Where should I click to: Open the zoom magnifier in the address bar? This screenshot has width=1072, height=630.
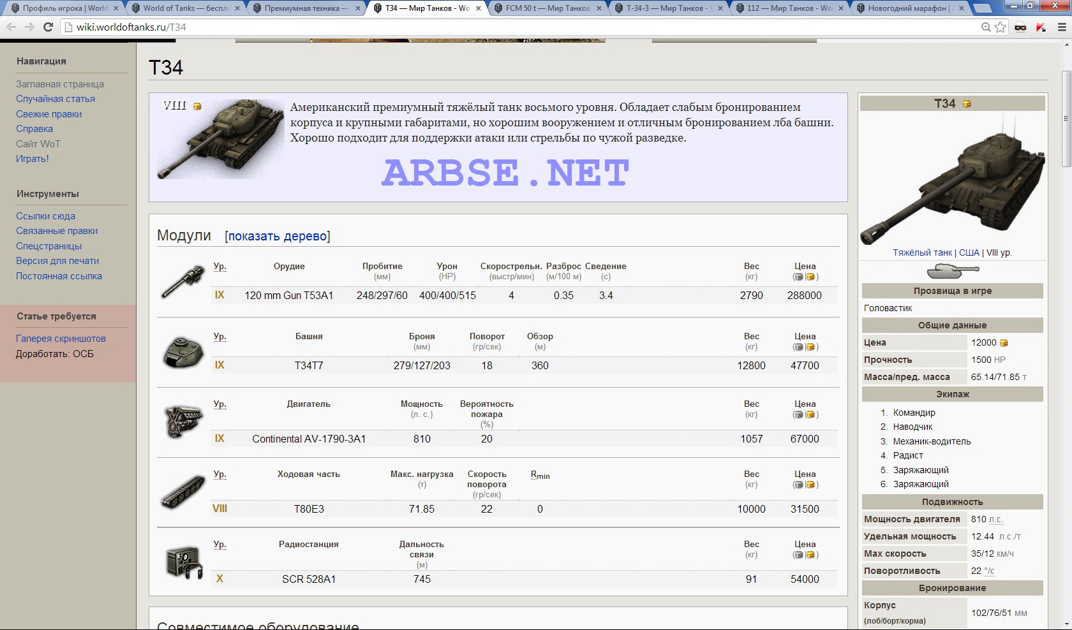click(x=986, y=27)
